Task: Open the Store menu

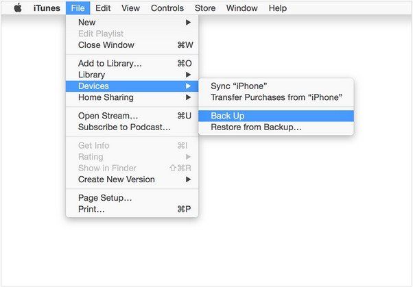Action: click(205, 8)
